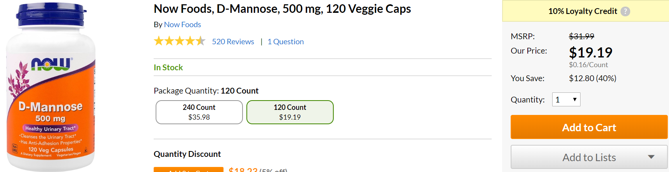Click the $19.19 Our Price amount
The height and width of the screenshot is (172, 669).
(x=590, y=52)
